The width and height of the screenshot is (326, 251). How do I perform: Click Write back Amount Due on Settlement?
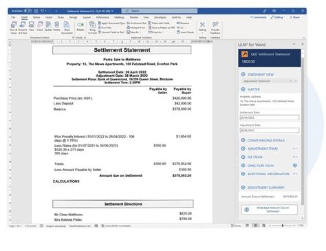[x=269, y=210]
